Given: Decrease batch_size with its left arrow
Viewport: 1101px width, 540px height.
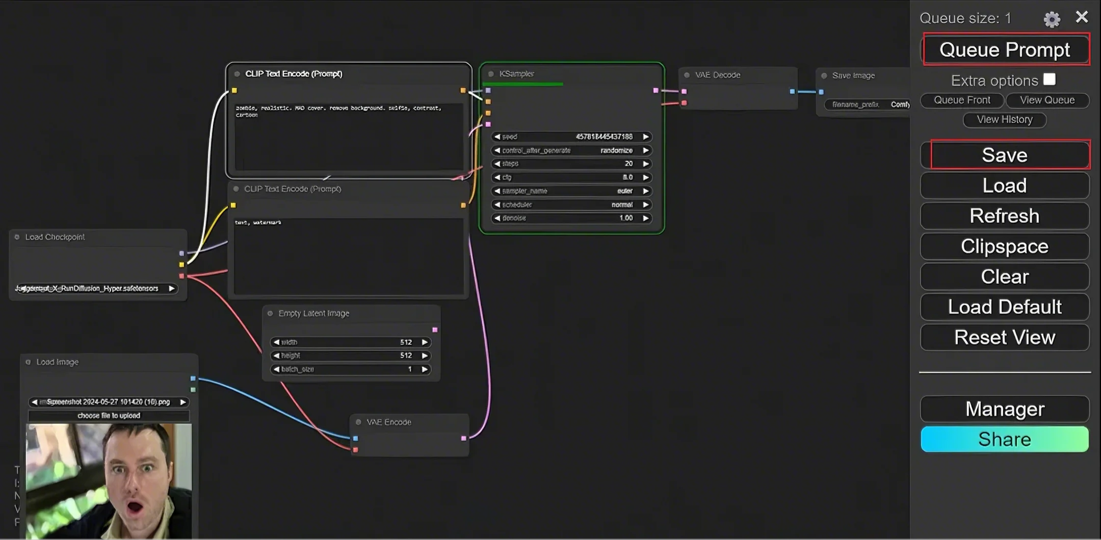Looking at the screenshot, I should [276, 369].
